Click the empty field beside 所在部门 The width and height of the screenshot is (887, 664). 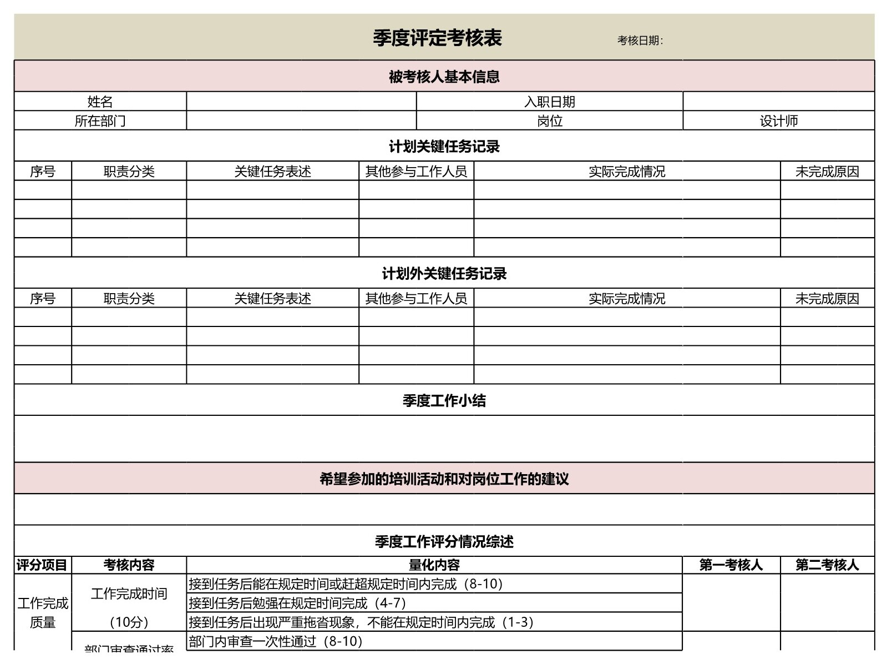coord(301,120)
